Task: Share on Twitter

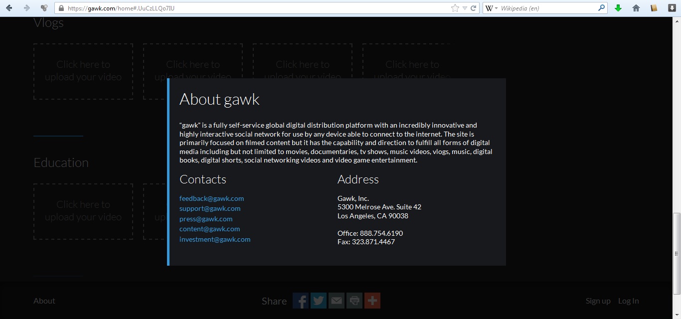Action: [319, 301]
